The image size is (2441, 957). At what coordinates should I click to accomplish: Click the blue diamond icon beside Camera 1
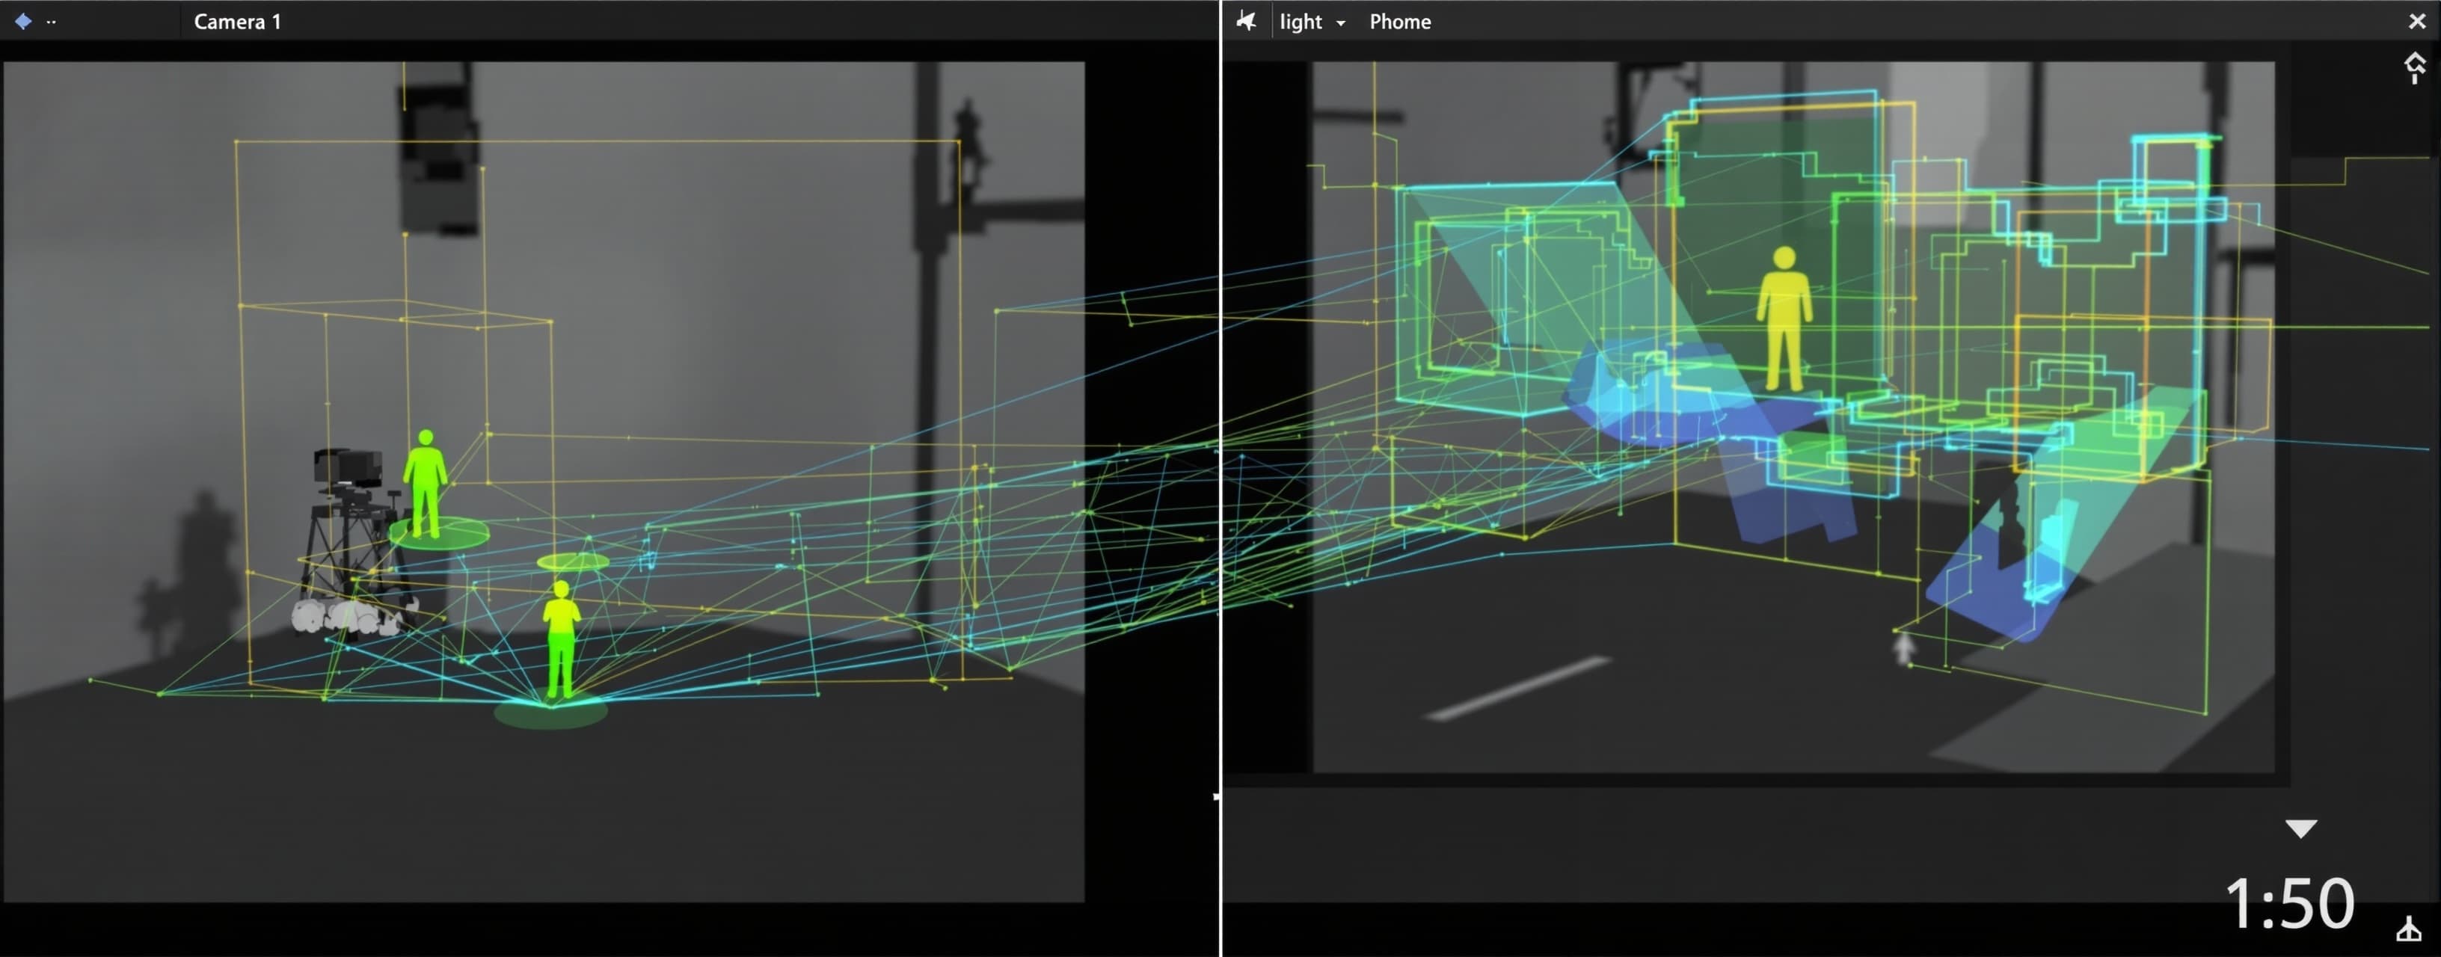tap(22, 21)
